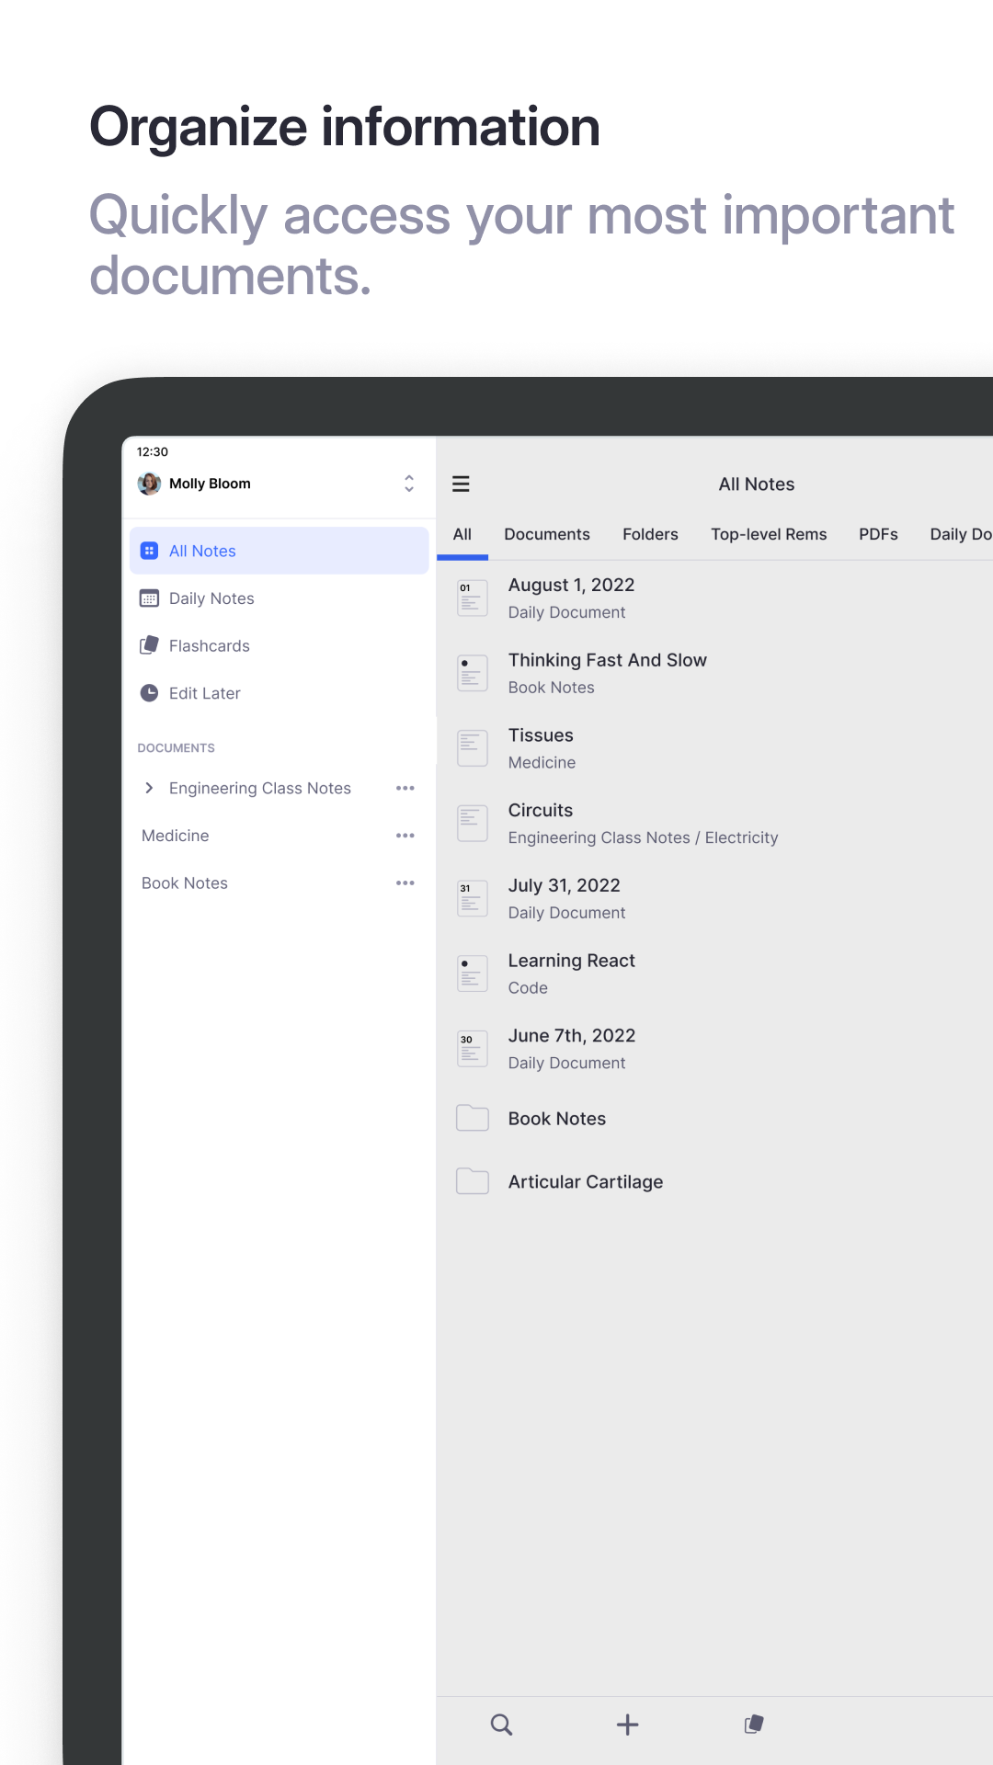The width and height of the screenshot is (993, 1765).
Task: Open Flashcards in sidebar
Action: [x=280, y=645]
